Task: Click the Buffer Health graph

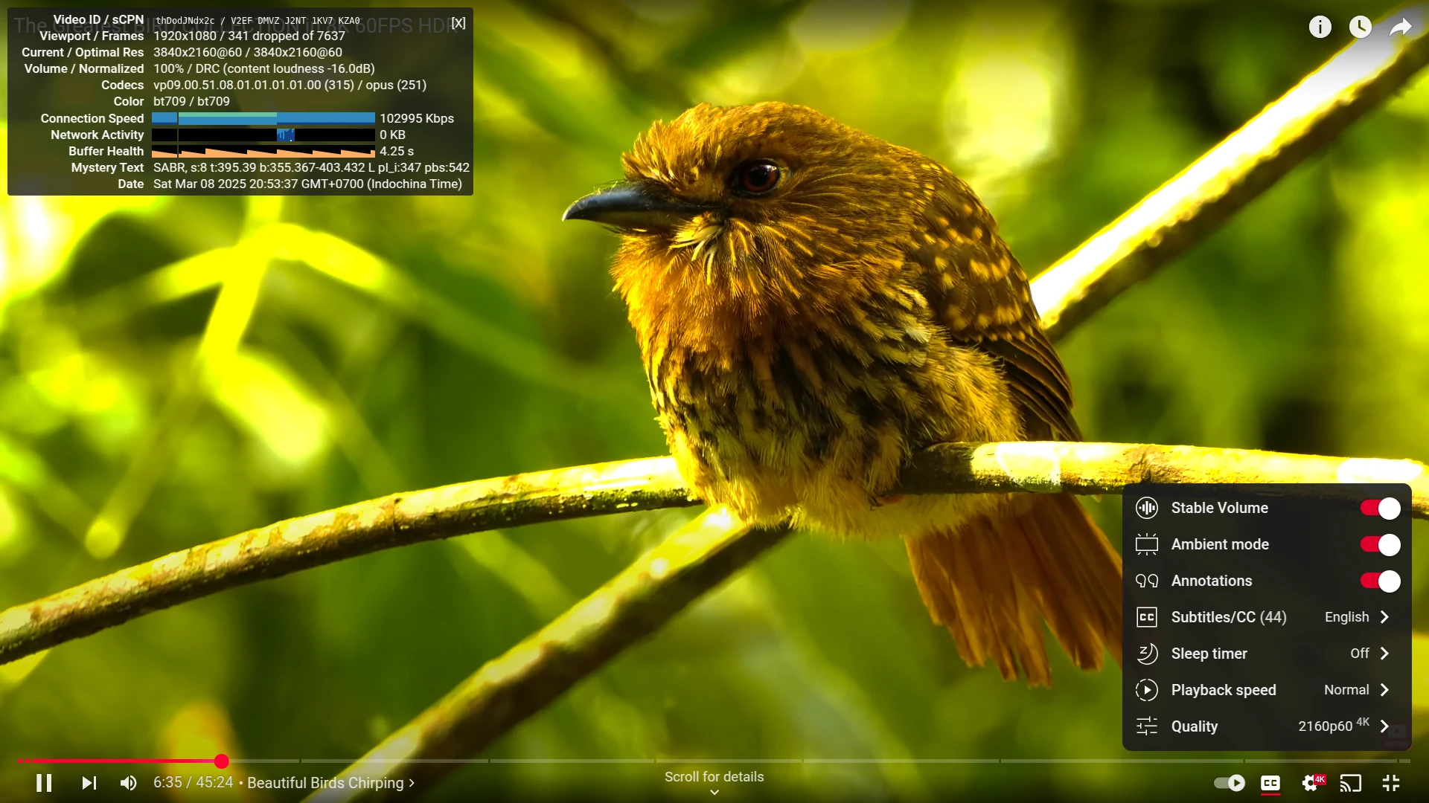Action: coord(263,151)
